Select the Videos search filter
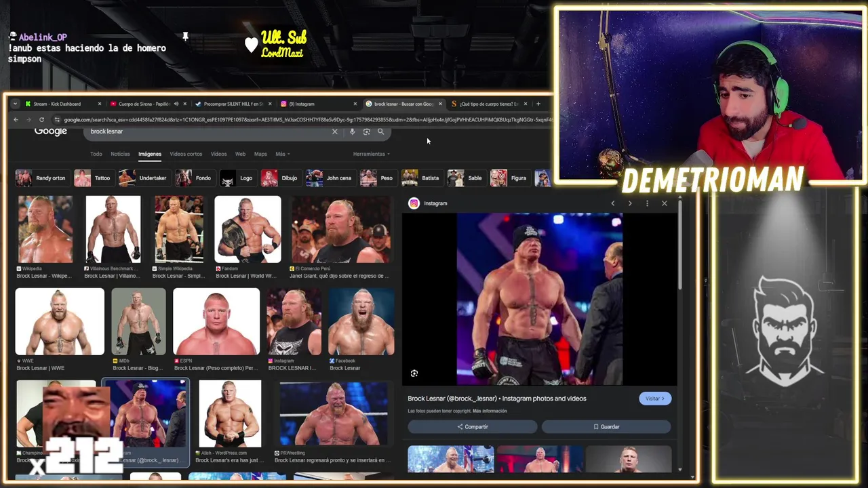This screenshot has width=868, height=488. 218,154
